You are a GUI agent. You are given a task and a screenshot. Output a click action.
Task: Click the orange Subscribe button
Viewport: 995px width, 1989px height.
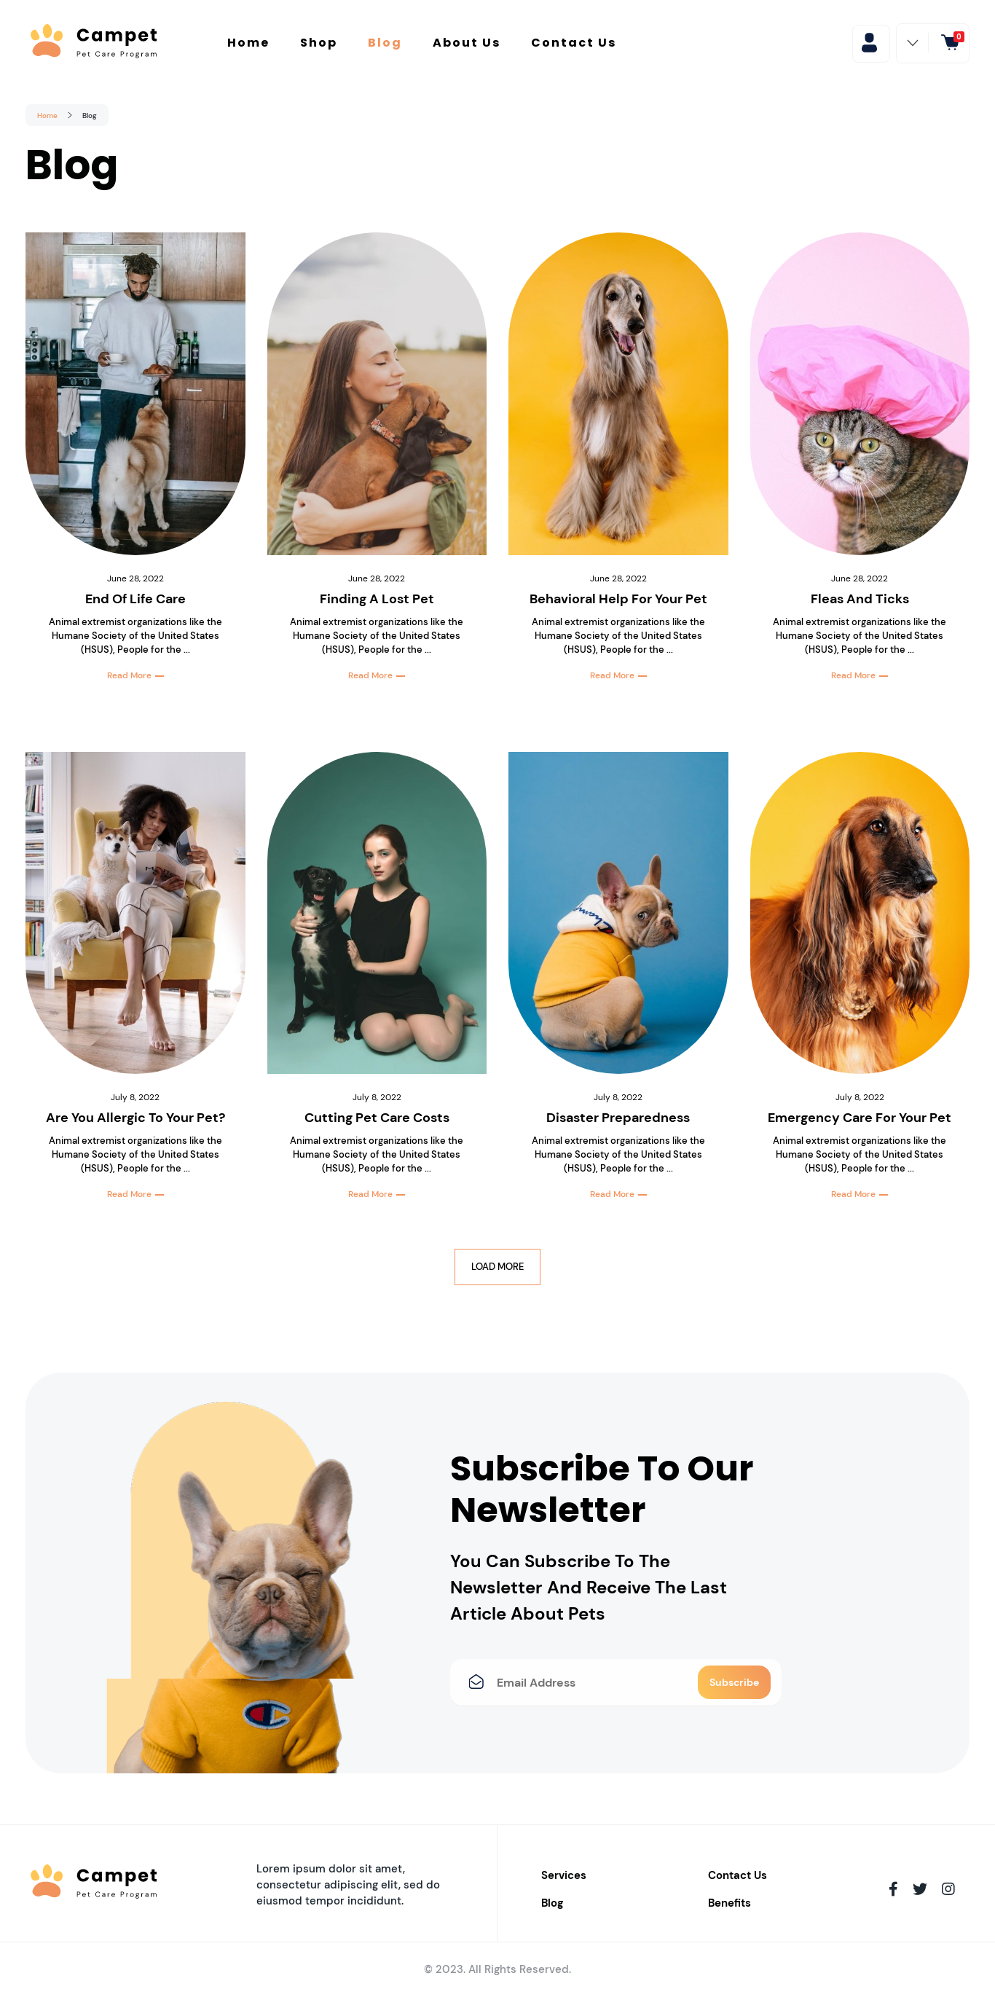click(734, 1682)
